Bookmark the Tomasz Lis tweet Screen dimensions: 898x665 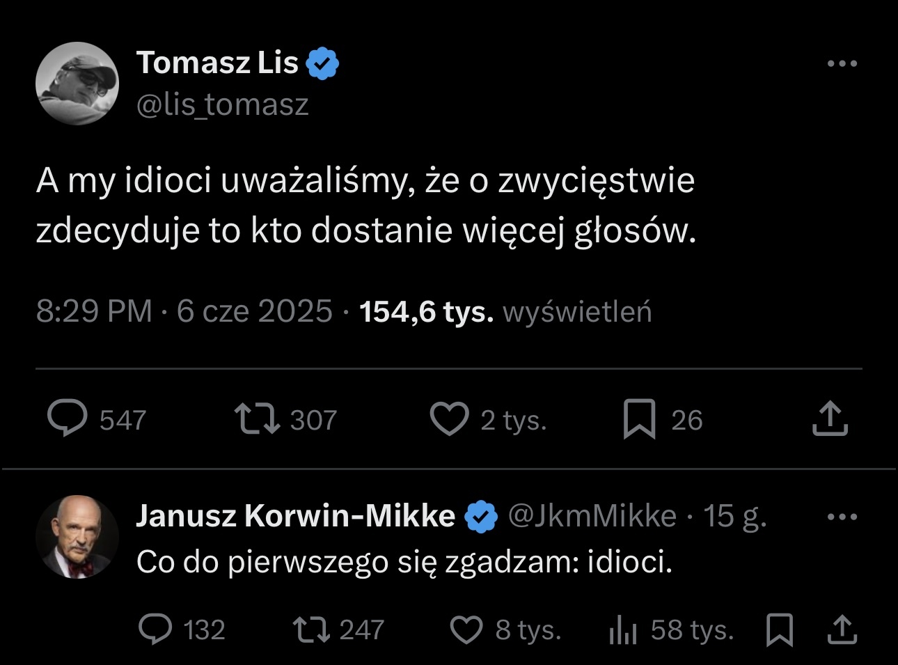point(639,418)
